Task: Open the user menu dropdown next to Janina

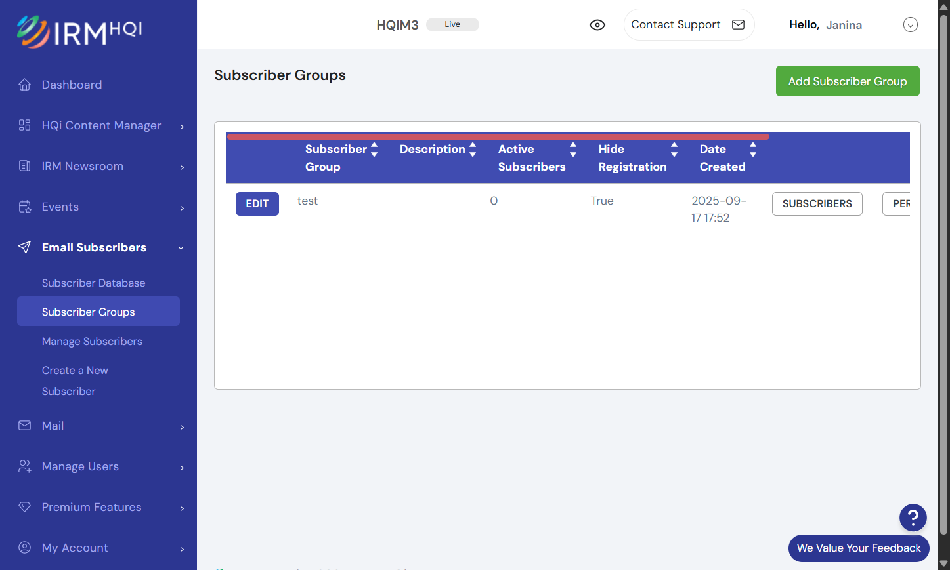Action: tap(911, 25)
